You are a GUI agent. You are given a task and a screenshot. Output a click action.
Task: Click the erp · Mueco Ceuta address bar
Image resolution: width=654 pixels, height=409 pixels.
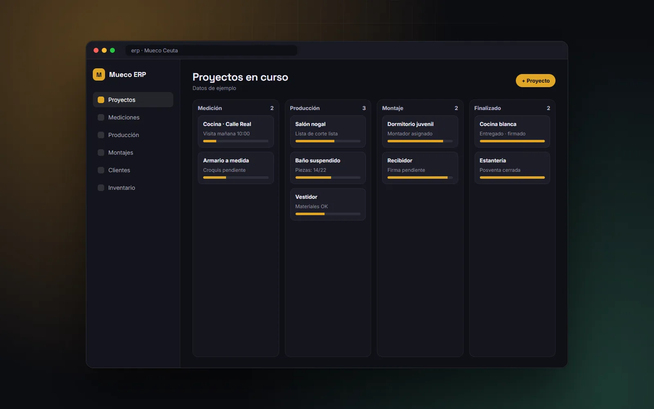point(211,50)
